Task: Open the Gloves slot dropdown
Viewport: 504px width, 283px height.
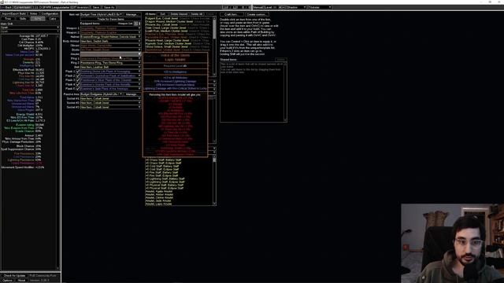Action: (x=110, y=46)
